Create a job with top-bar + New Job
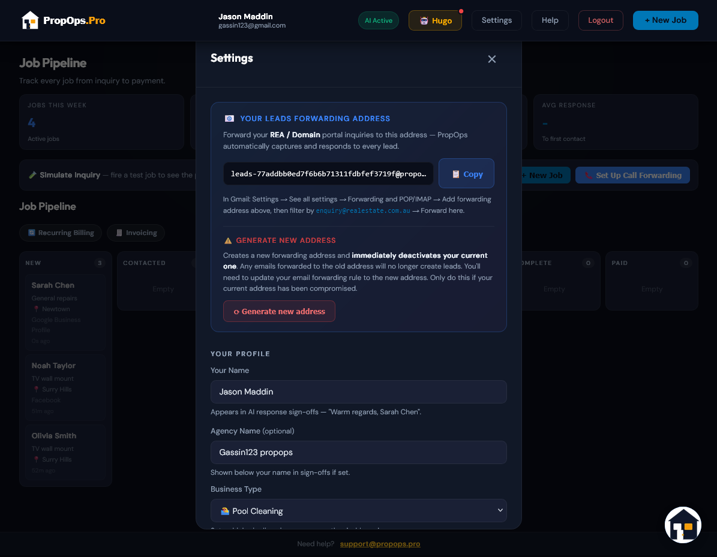717x557 pixels. (x=665, y=20)
